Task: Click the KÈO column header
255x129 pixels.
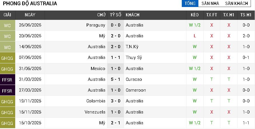Action: (x=195, y=15)
